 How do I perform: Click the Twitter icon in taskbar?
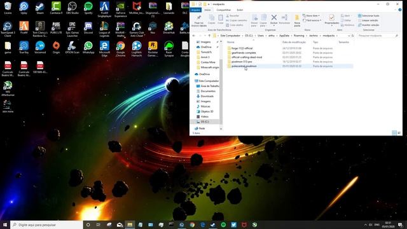coord(233,225)
